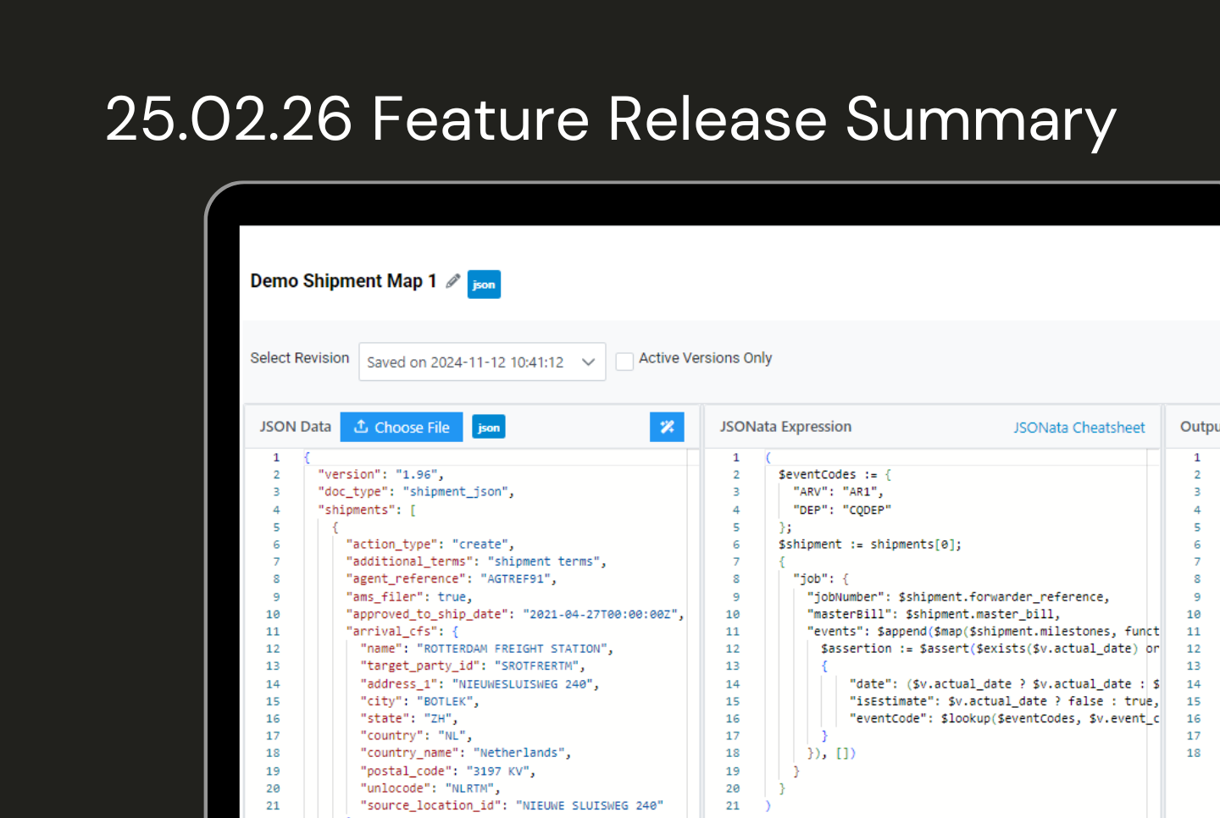Click the $assertion := $assert line
The image size is (1220, 818).
(x=990, y=649)
